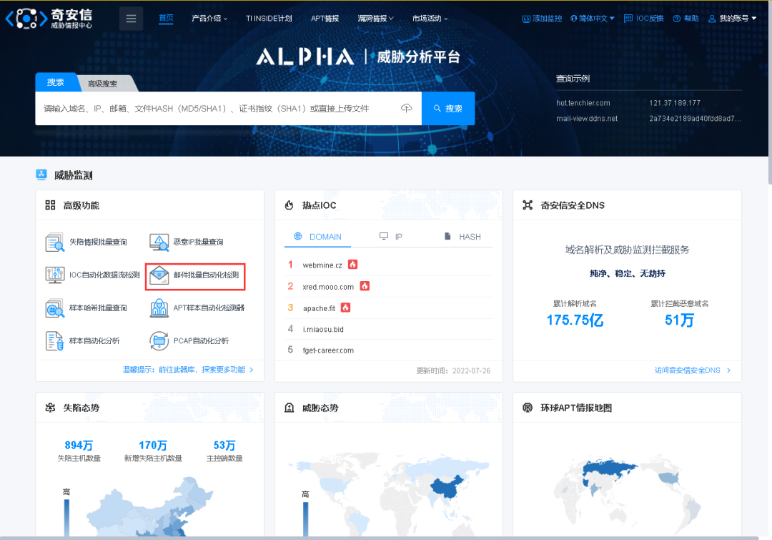This screenshot has height=540, width=772.
Task: Open 访问奇安信安全DNS link
Action: coord(692,370)
